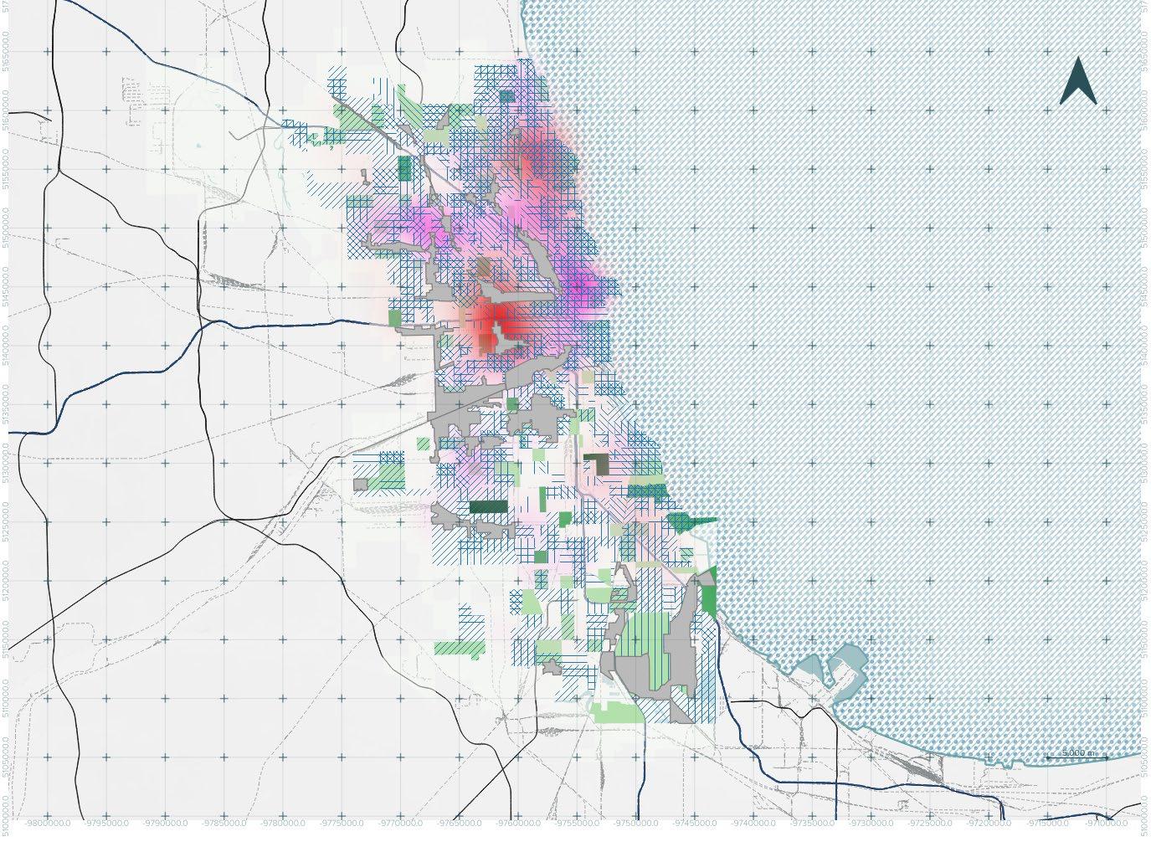Viewport: 1151px width, 852px height.
Task: Click the 5,000 m scale bar
Action: (1076, 755)
